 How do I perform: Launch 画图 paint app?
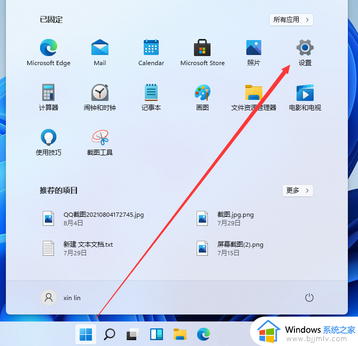203,97
